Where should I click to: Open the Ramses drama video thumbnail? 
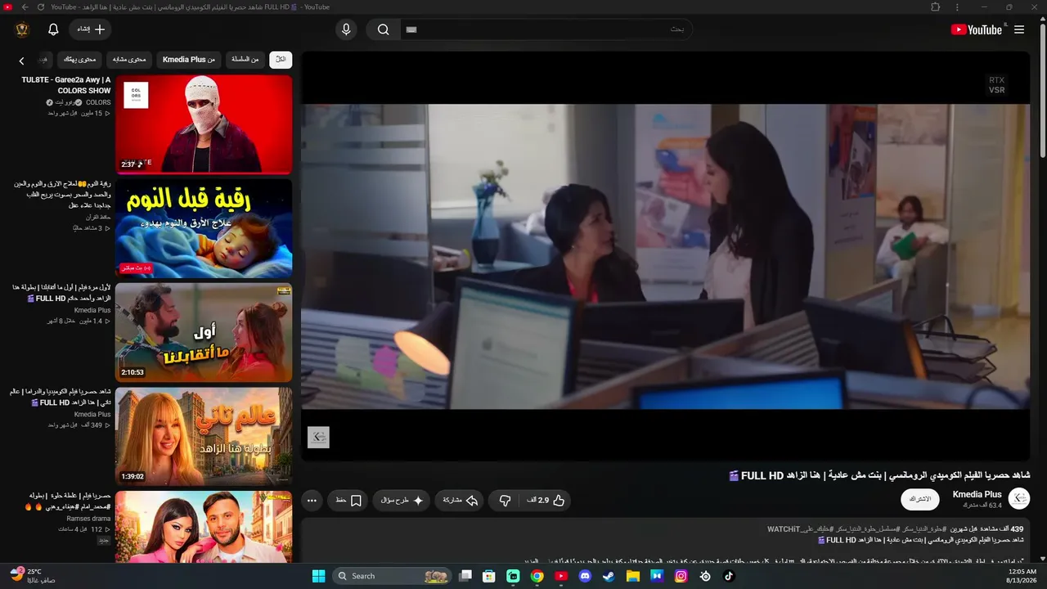tap(204, 527)
